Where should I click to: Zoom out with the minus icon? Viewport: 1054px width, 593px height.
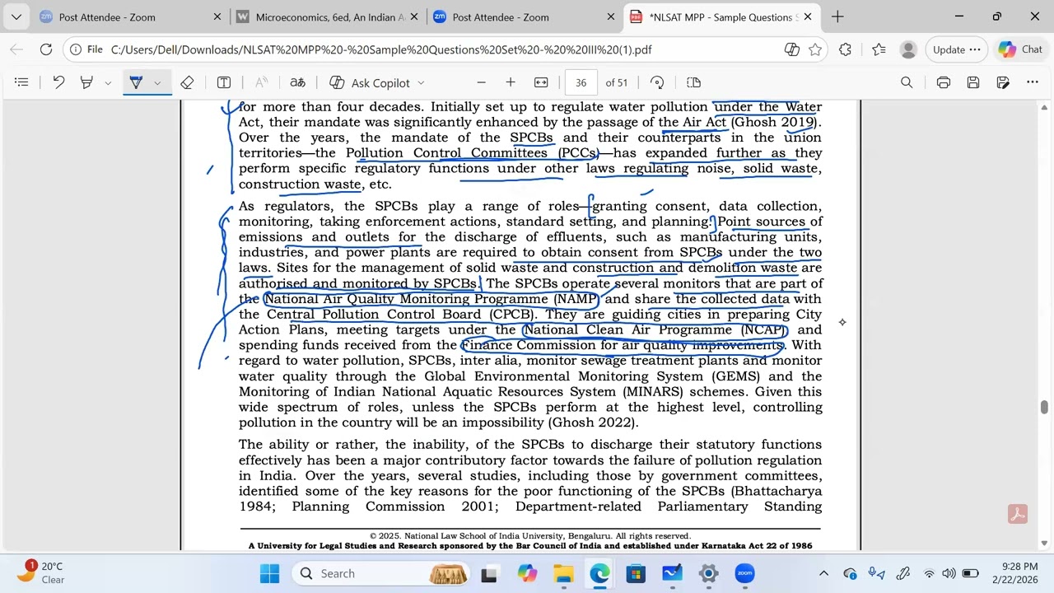point(481,82)
